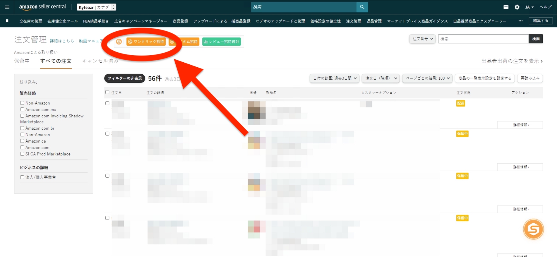Click the ワンクリック招待 button
Screen dimensions: 557x257
[146, 42]
